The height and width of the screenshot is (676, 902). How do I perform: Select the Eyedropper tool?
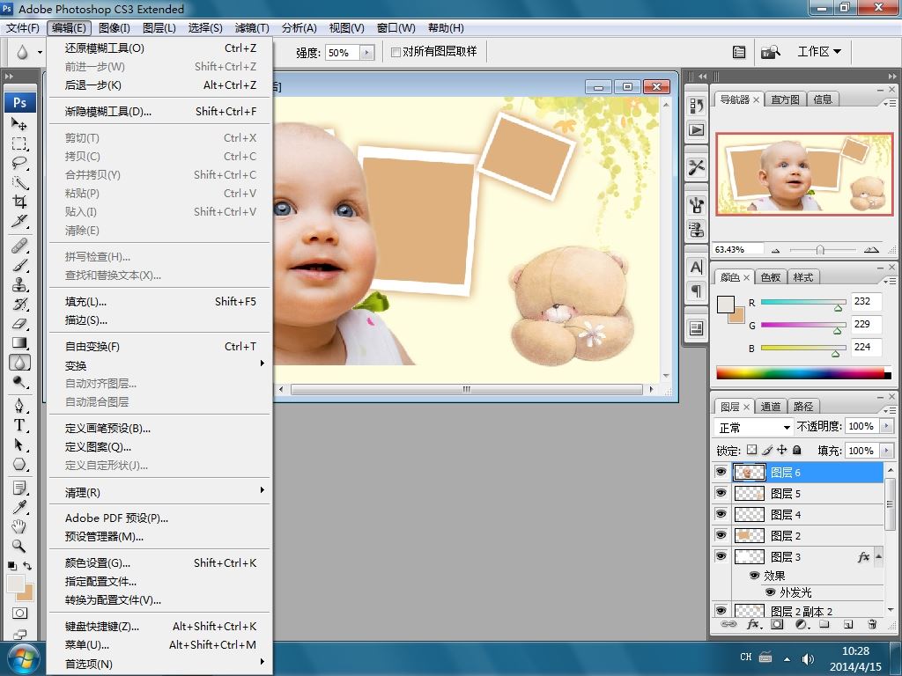click(19, 508)
